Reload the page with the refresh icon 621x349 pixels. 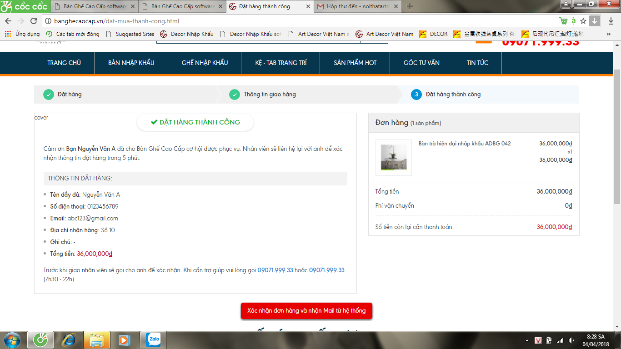33,21
